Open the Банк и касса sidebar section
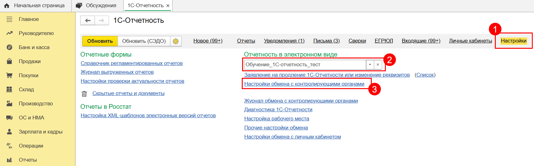The width and height of the screenshot is (534, 166). click(x=34, y=48)
